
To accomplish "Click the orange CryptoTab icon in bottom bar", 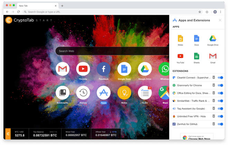I will 8,134.
